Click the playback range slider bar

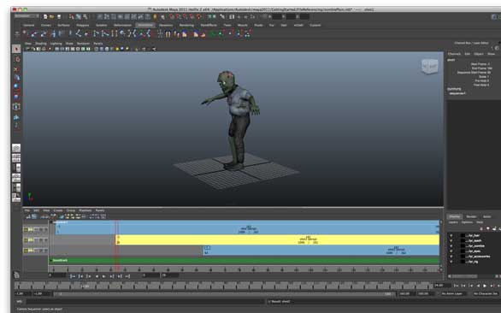click(224, 293)
